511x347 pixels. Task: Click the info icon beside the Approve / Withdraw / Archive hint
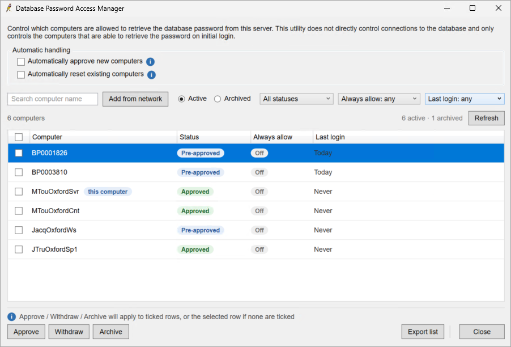[x=11, y=317]
